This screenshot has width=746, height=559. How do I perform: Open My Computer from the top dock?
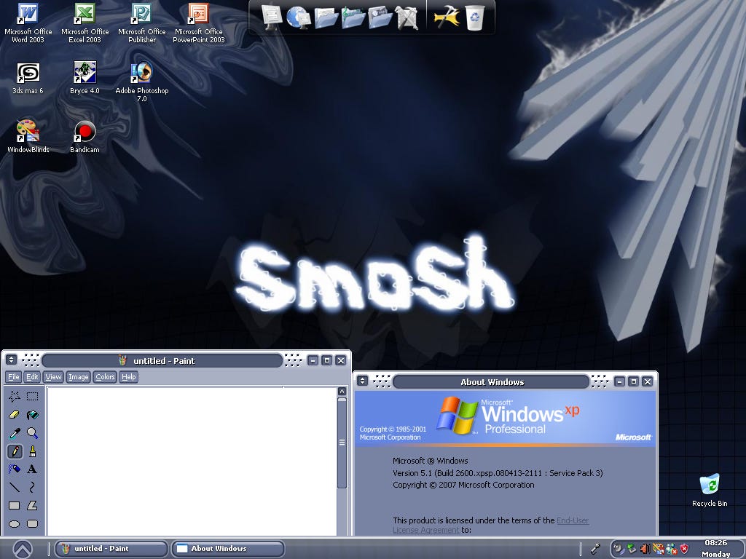coord(272,17)
